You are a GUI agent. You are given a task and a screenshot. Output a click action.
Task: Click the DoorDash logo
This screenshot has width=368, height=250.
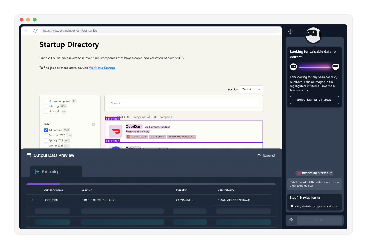coord(116,131)
